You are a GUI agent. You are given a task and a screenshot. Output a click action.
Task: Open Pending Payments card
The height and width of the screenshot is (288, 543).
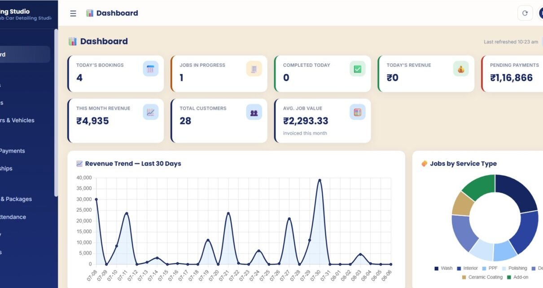[x=512, y=74]
